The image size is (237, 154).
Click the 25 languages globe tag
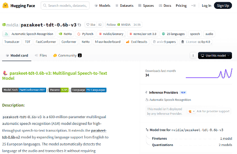click(x=173, y=34)
